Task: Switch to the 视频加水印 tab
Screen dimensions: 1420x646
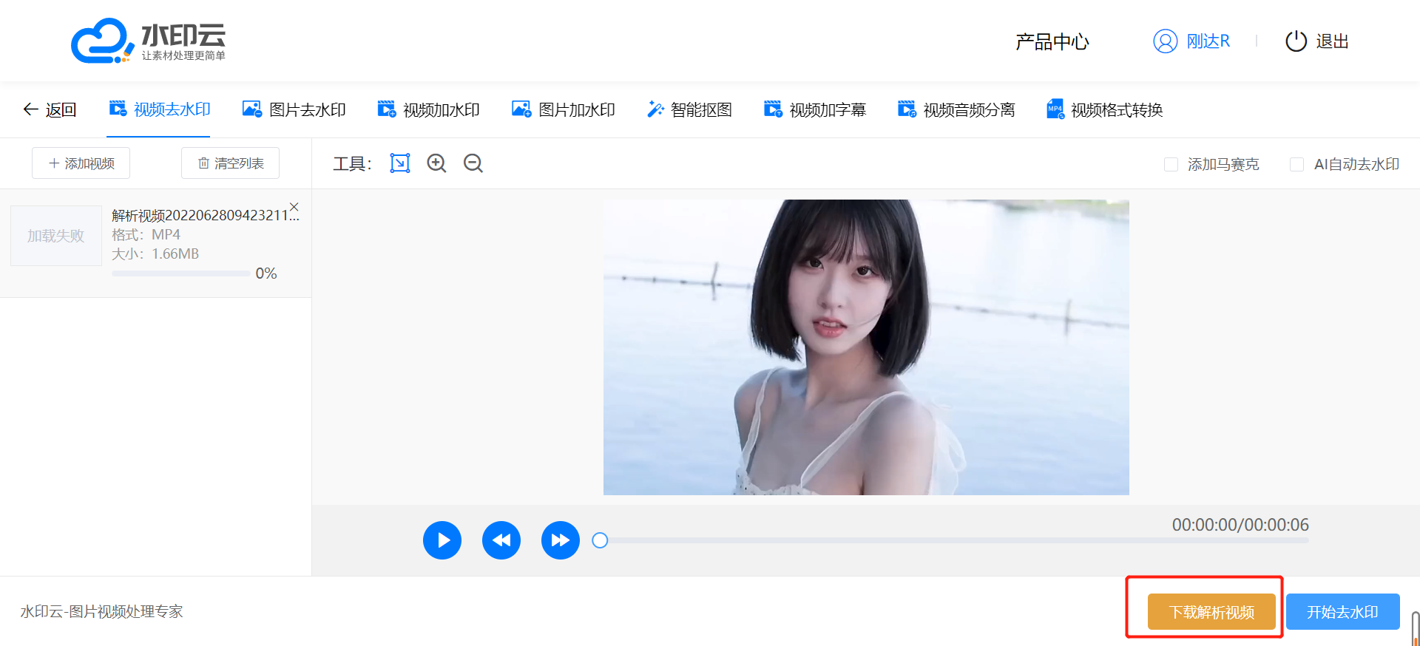Action: coord(428,109)
